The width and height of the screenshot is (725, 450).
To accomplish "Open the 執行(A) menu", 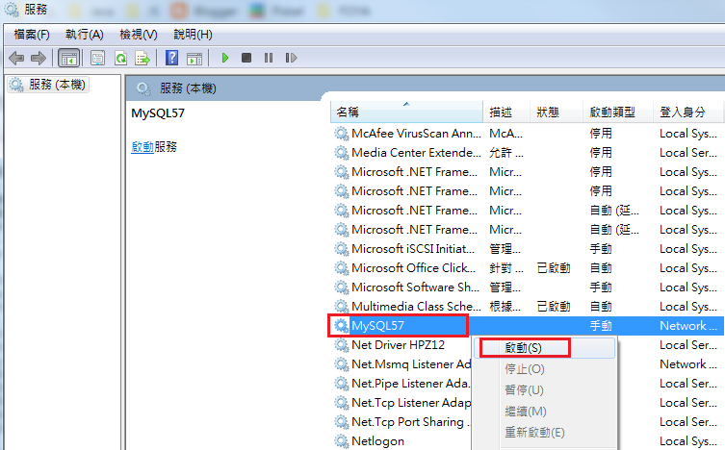I will [84, 34].
